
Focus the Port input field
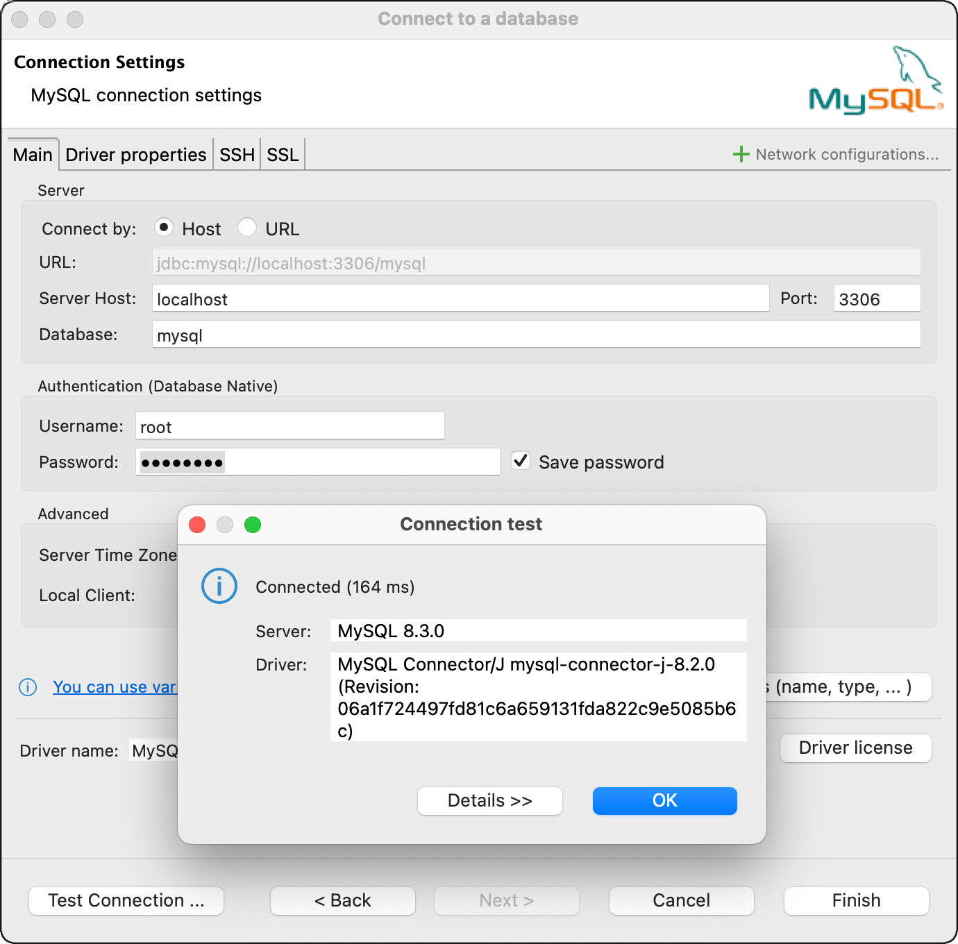click(x=876, y=299)
